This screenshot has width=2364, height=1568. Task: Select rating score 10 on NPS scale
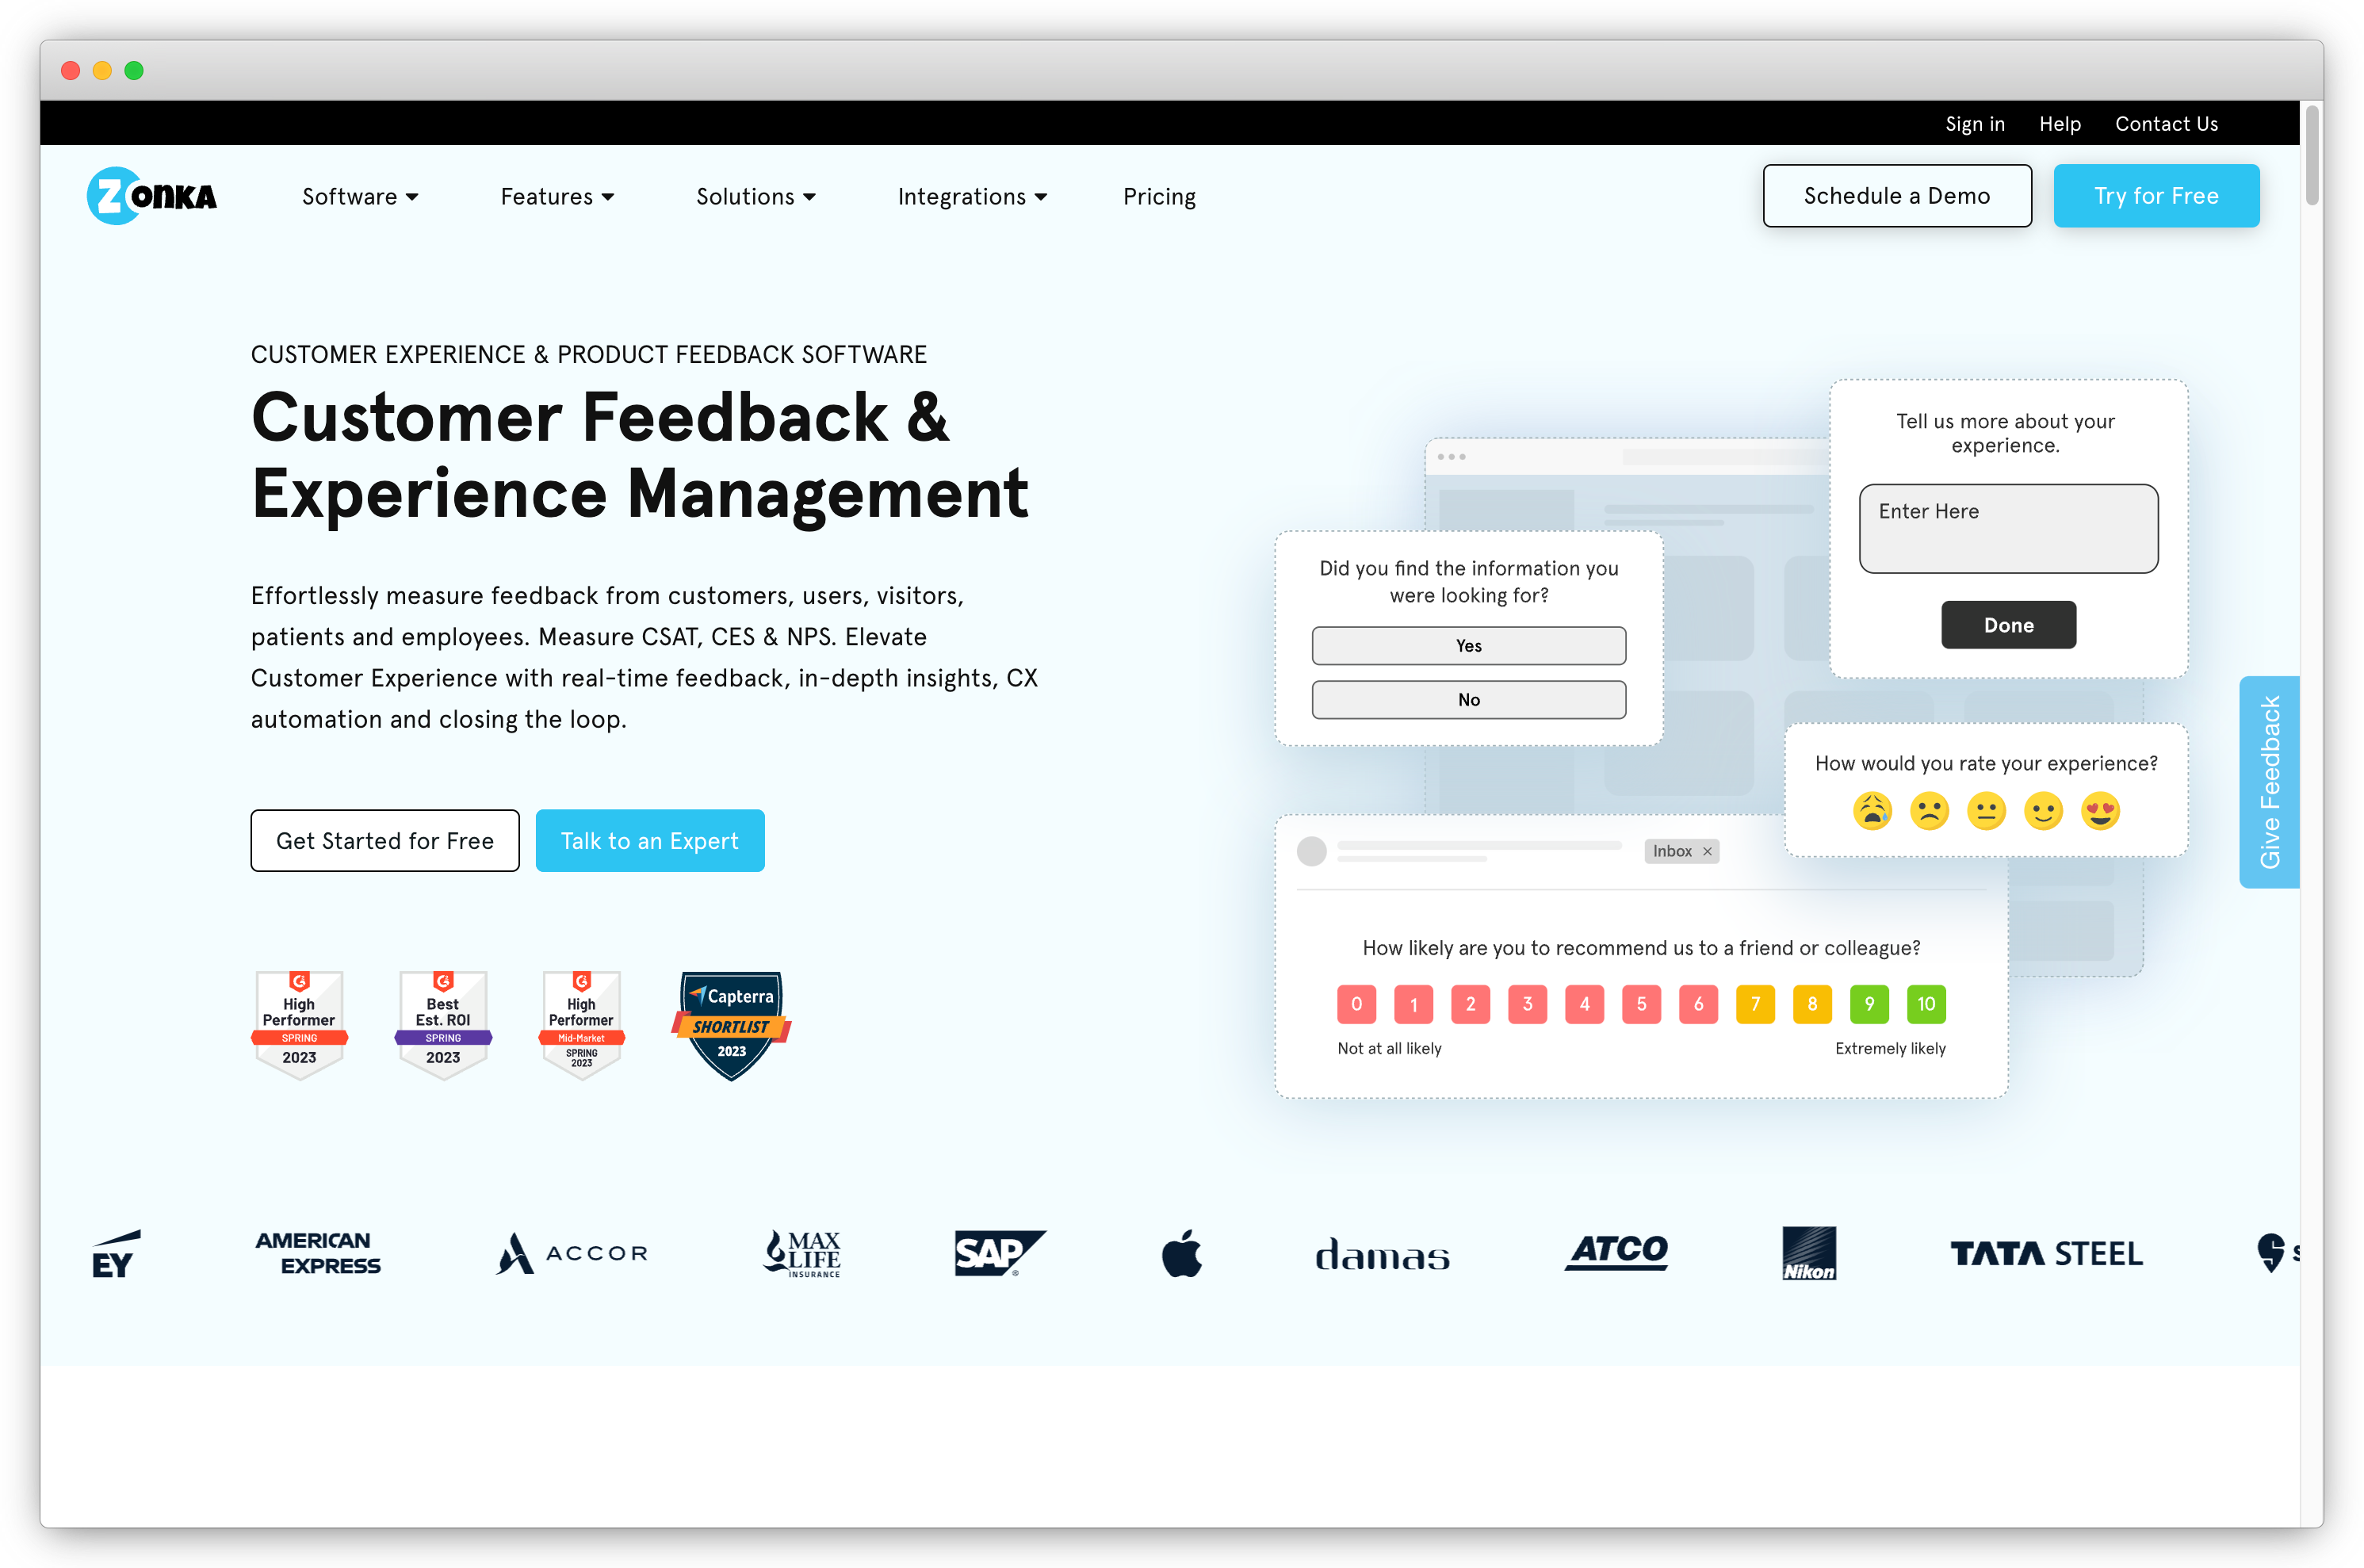[x=1925, y=1004]
